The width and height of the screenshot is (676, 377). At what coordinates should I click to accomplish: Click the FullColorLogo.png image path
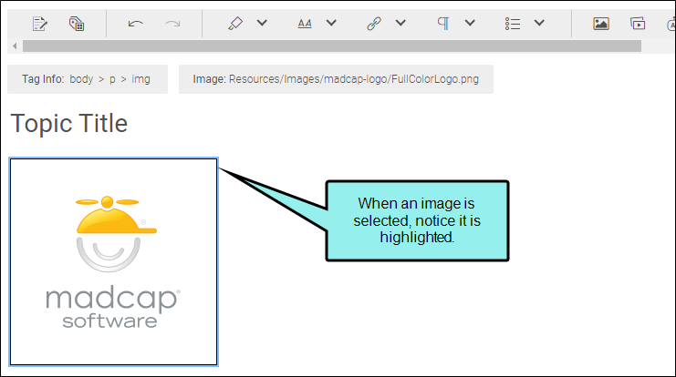tap(354, 79)
